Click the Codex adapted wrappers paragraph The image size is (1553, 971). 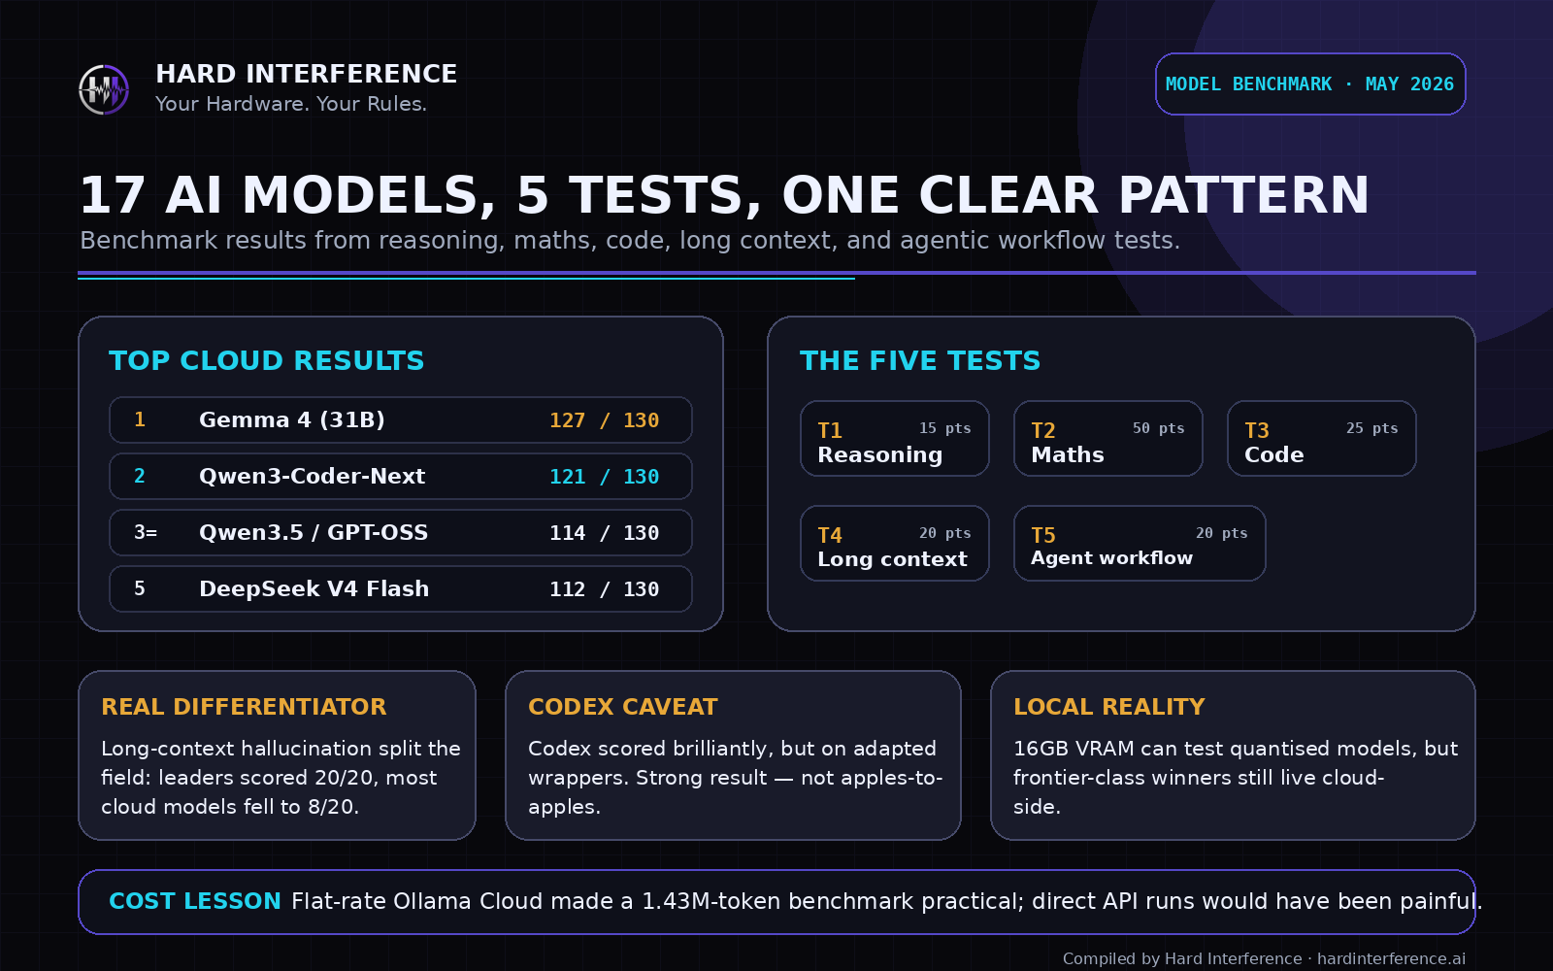coord(735,778)
